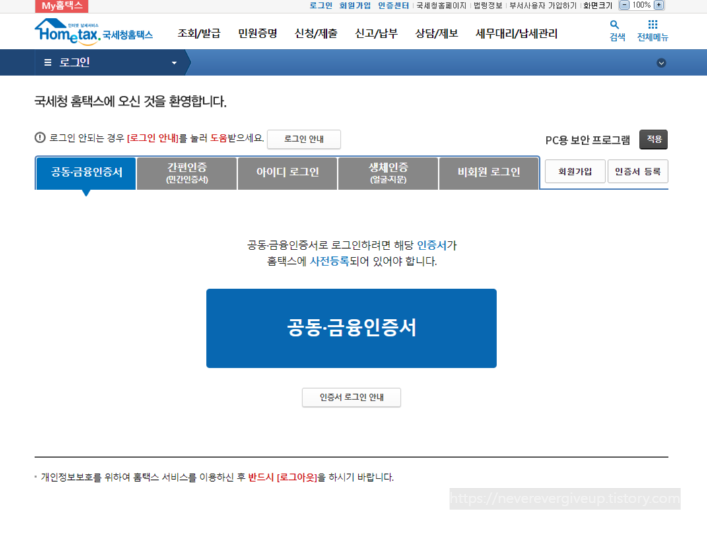Open 민원증명 menu
Viewport: 707px width, 536px height.
tap(257, 34)
